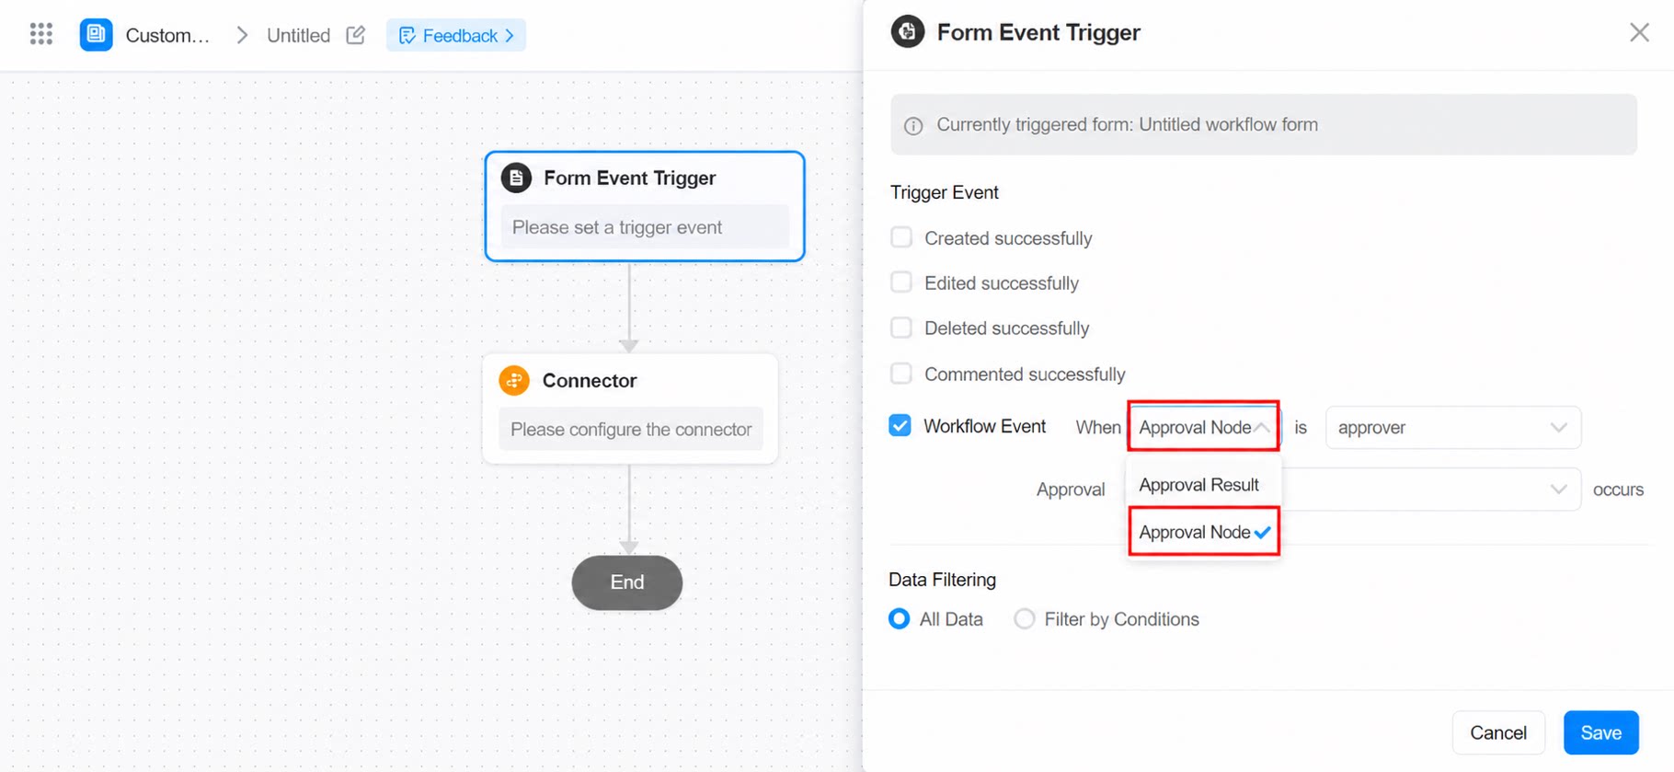Select the End node on canvas

pos(627,582)
